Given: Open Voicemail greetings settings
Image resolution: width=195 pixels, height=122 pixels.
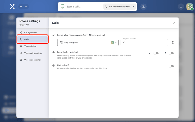Looking at the screenshot, I should 33,53.
